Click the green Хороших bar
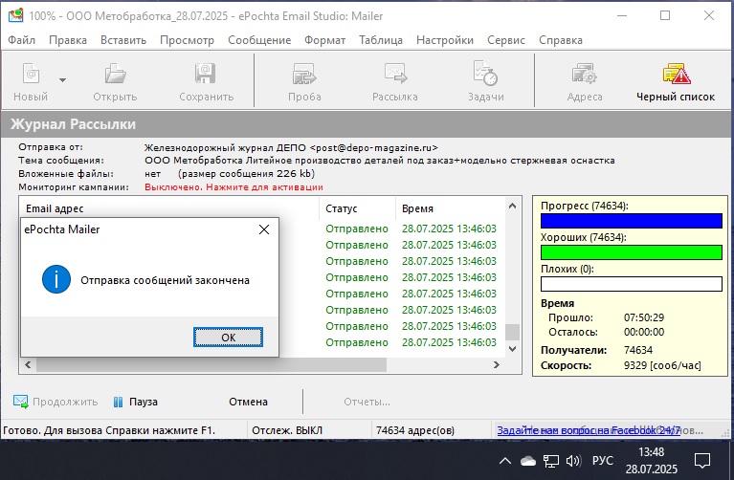 [x=631, y=252]
